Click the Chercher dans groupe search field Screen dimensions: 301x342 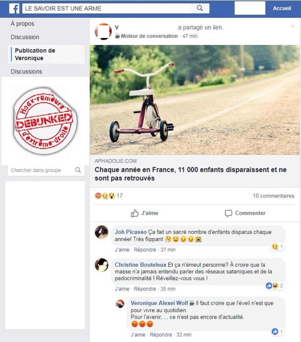tap(45, 170)
